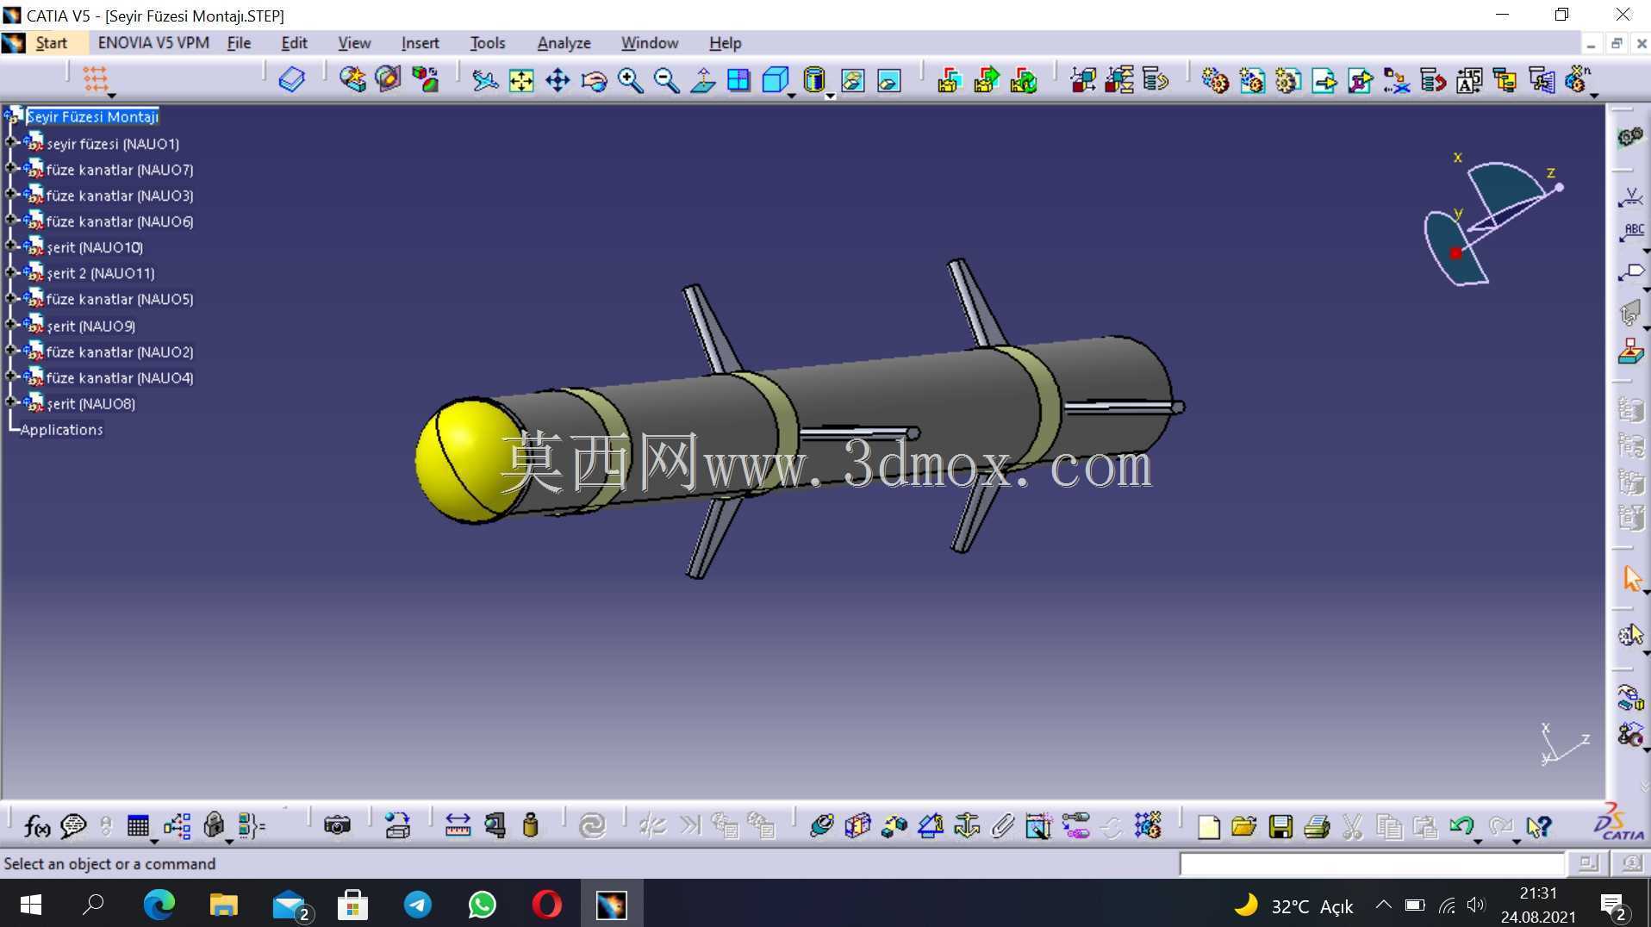
Task: Expand the seyir füzesi (NAUO1) node
Action: (11, 142)
